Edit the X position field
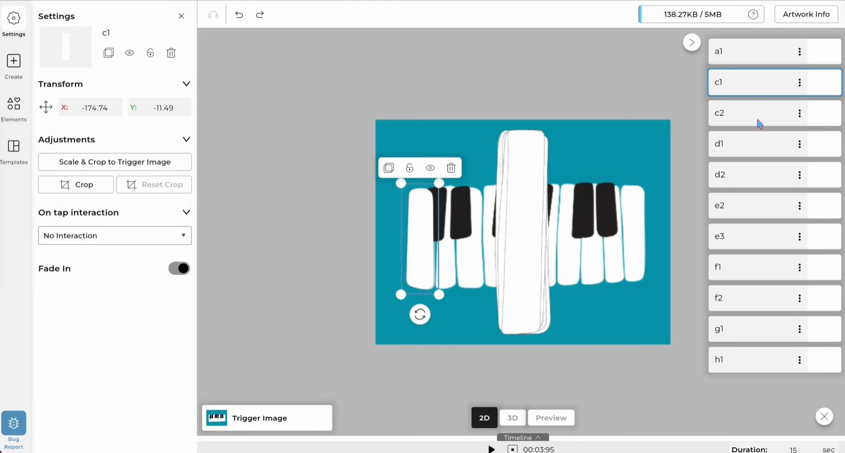Image resolution: width=845 pixels, height=453 pixels. click(91, 108)
